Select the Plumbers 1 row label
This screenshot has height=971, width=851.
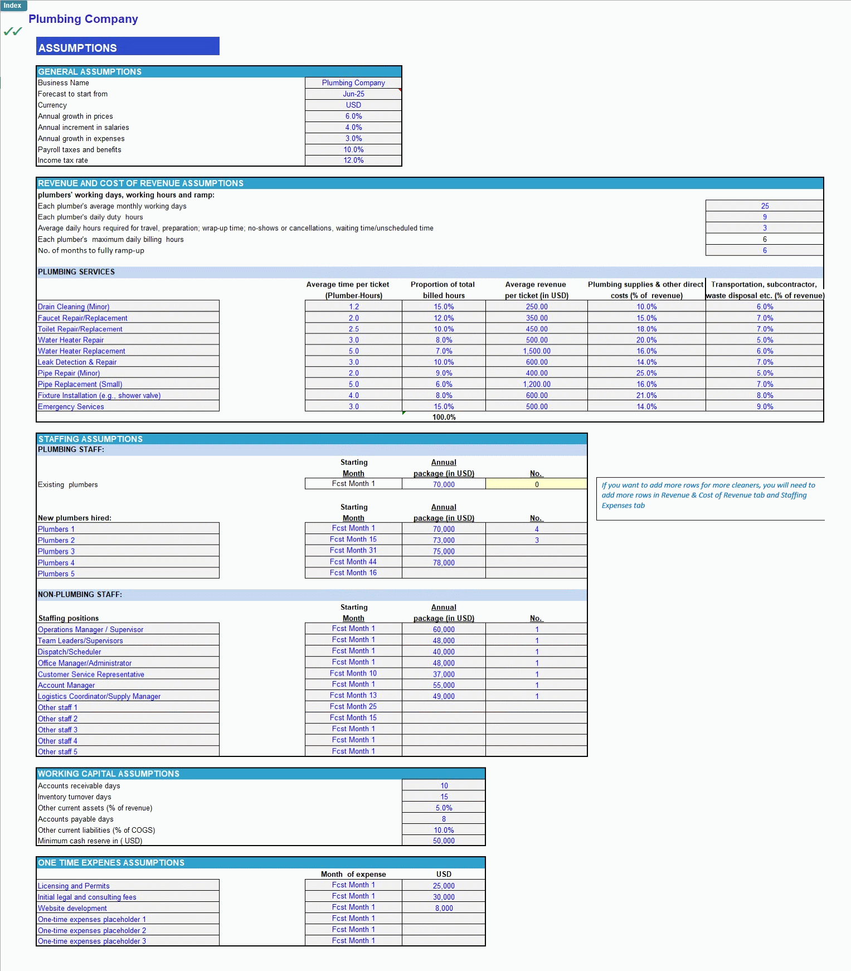(128, 529)
